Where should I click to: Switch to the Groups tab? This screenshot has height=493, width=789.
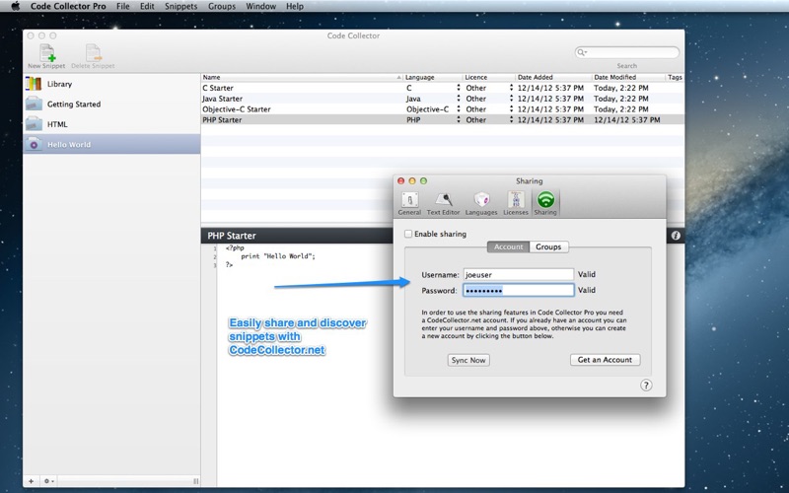point(548,247)
